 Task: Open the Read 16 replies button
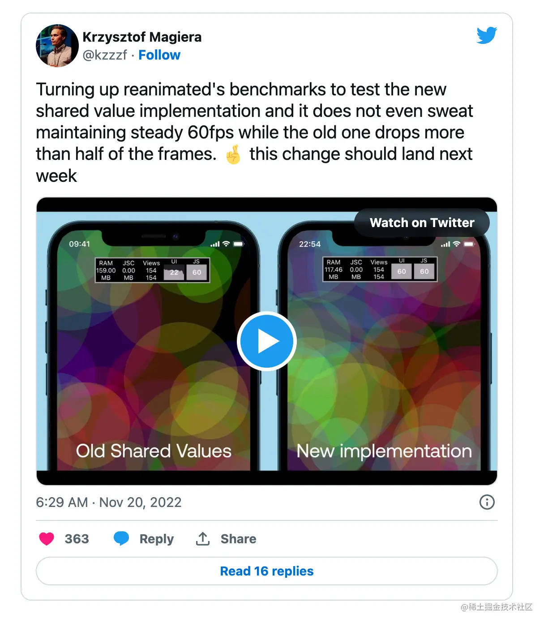point(267,571)
